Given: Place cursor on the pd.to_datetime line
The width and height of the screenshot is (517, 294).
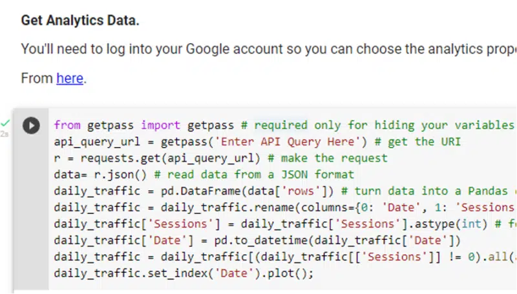Looking at the screenshot, I should 258,241.
